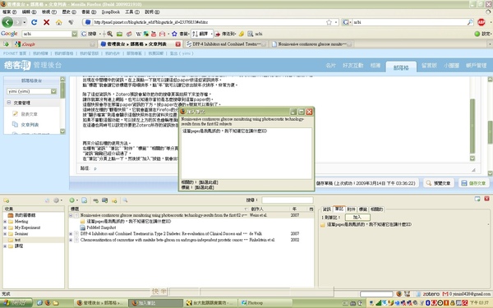Screen dimensions: 493x308
Task: Click the Firefox back navigation button
Action: (7, 22)
